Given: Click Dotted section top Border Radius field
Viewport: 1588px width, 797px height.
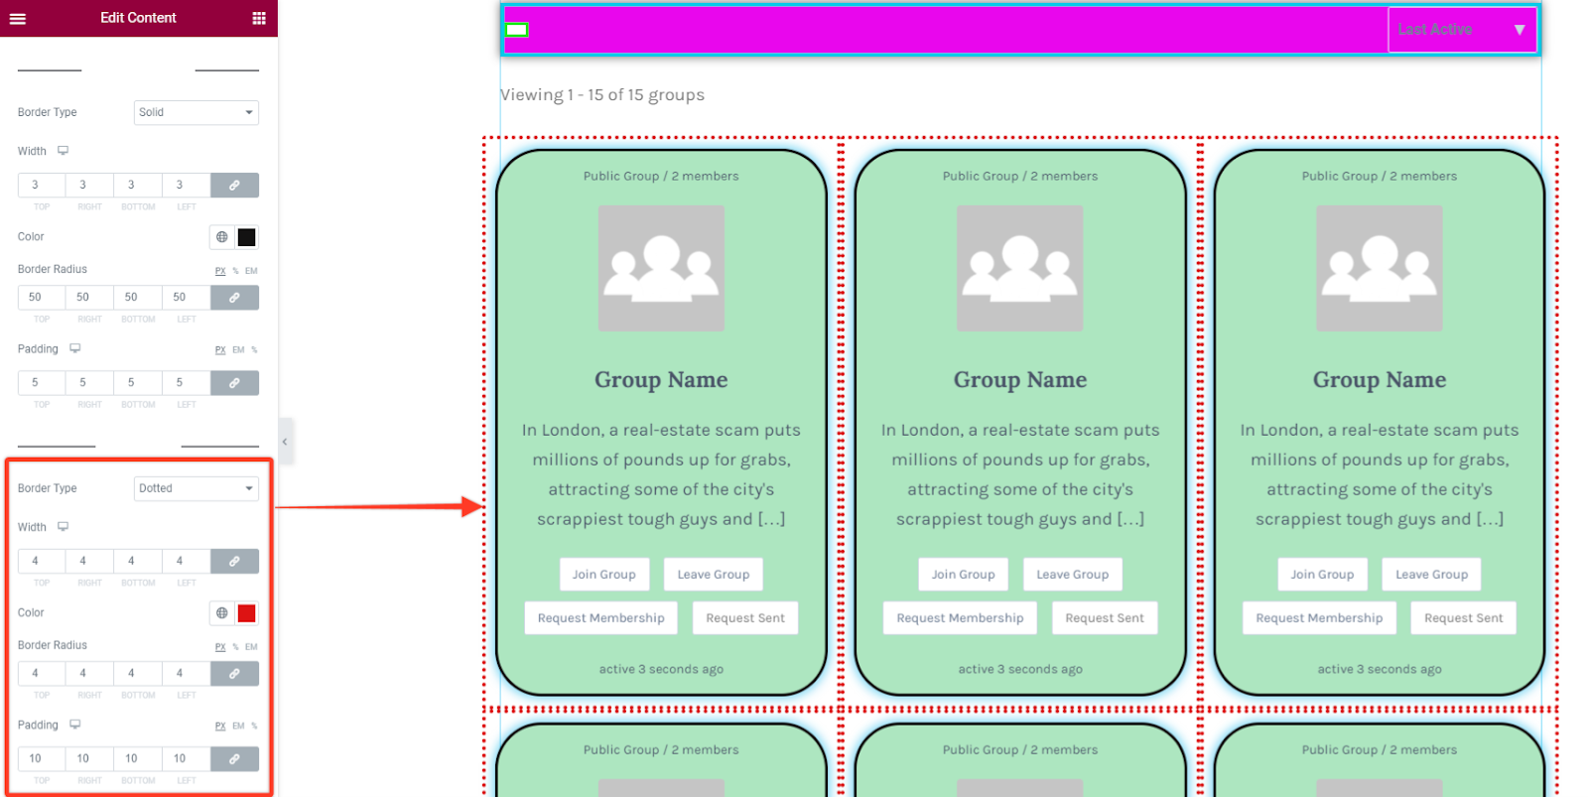Looking at the screenshot, I should (x=42, y=673).
